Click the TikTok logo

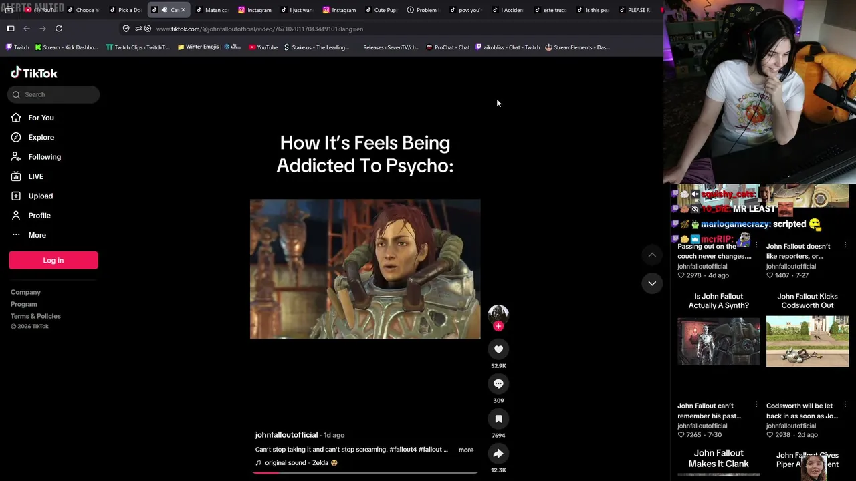click(33, 73)
